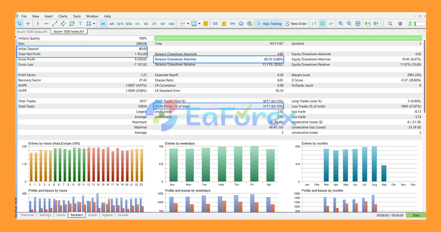Switch to the Overview tab
Viewport: 441px width, 232px height.
27,215
